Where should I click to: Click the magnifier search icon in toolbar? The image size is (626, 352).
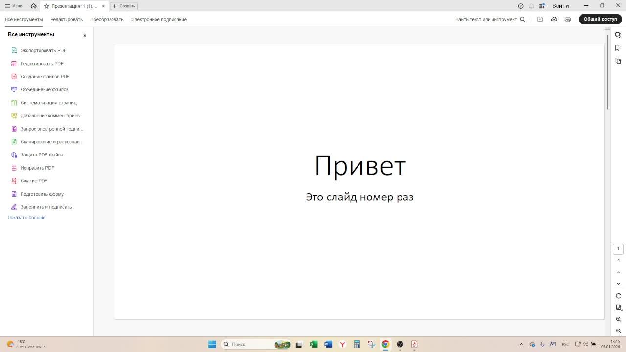pyautogui.click(x=523, y=19)
